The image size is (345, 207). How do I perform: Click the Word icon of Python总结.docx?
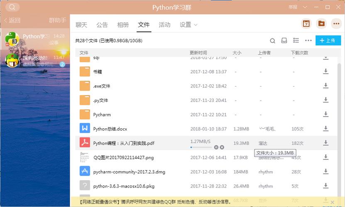click(x=85, y=128)
